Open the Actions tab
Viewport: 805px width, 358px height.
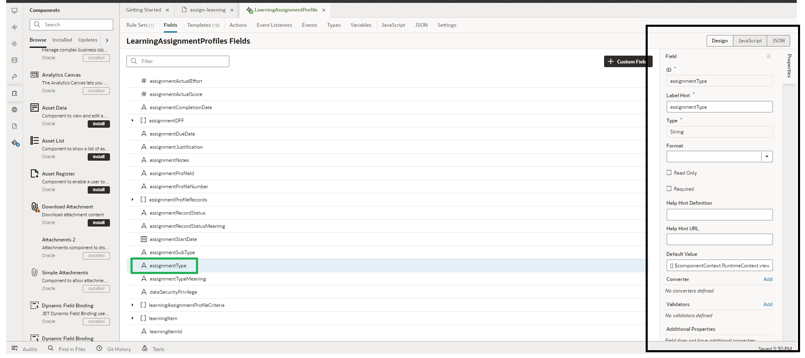pyautogui.click(x=238, y=25)
